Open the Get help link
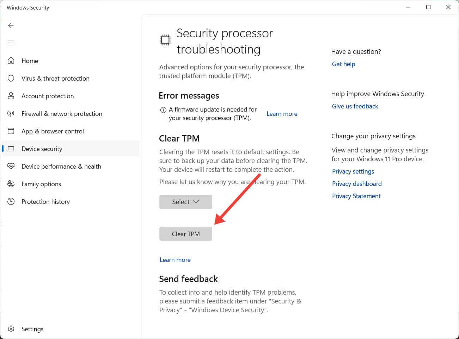459x339 pixels. click(x=343, y=64)
